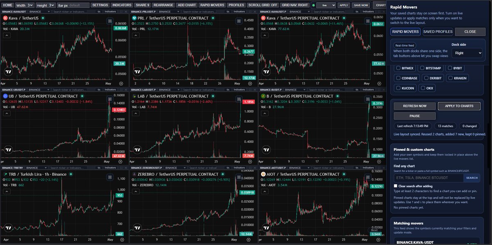Click the REFRESH NOW button
The height and width of the screenshot is (245, 492).
pos(415,106)
